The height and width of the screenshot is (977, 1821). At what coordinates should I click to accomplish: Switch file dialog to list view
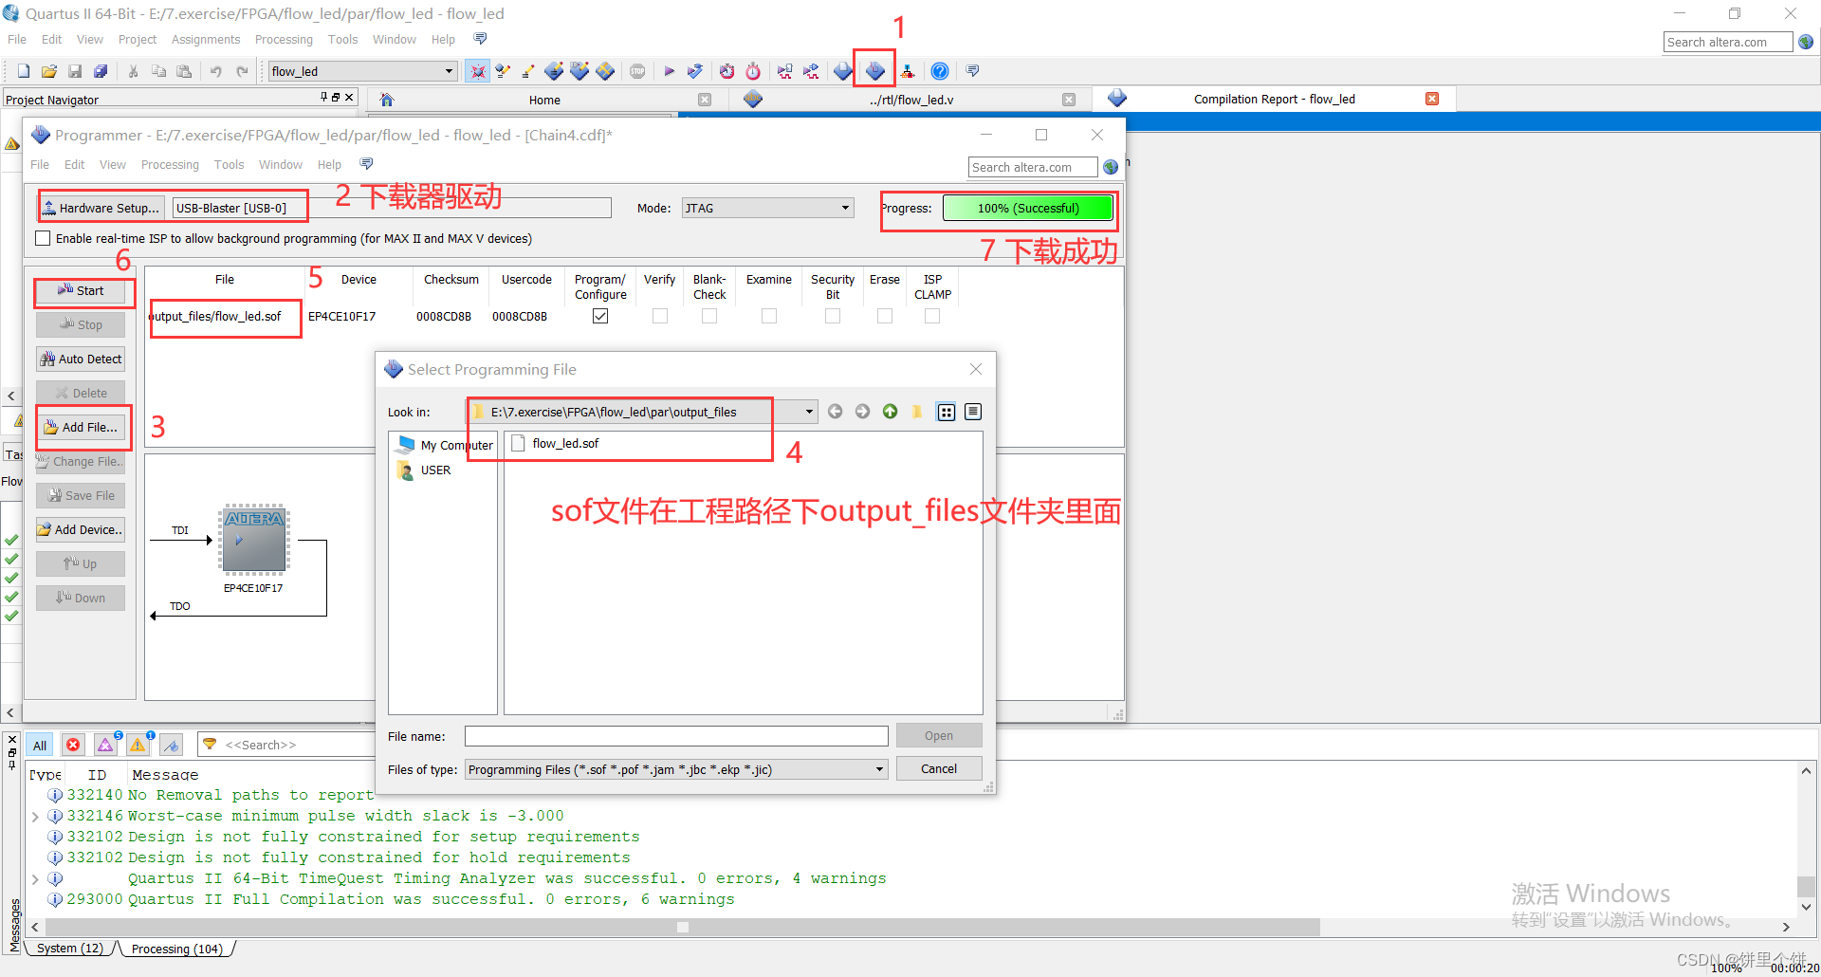pyautogui.click(x=946, y=412)
